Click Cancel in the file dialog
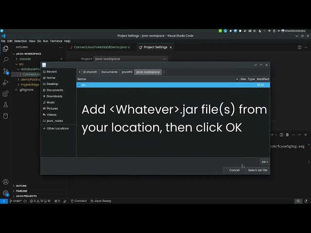311x233 pixels. pyautogui.click(x=234, y=170)
